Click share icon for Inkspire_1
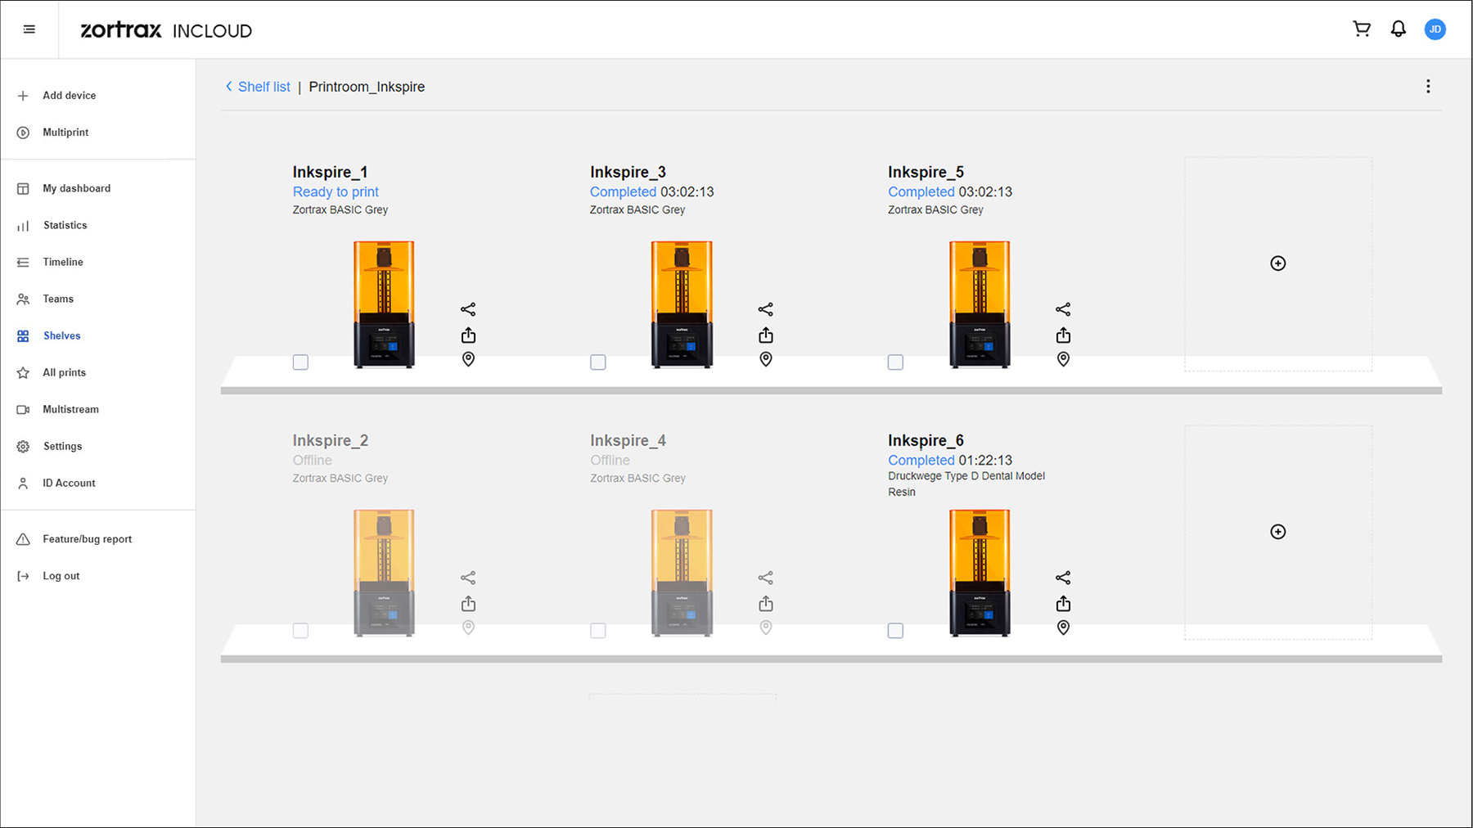1473x828 pixels. point(468,309)
